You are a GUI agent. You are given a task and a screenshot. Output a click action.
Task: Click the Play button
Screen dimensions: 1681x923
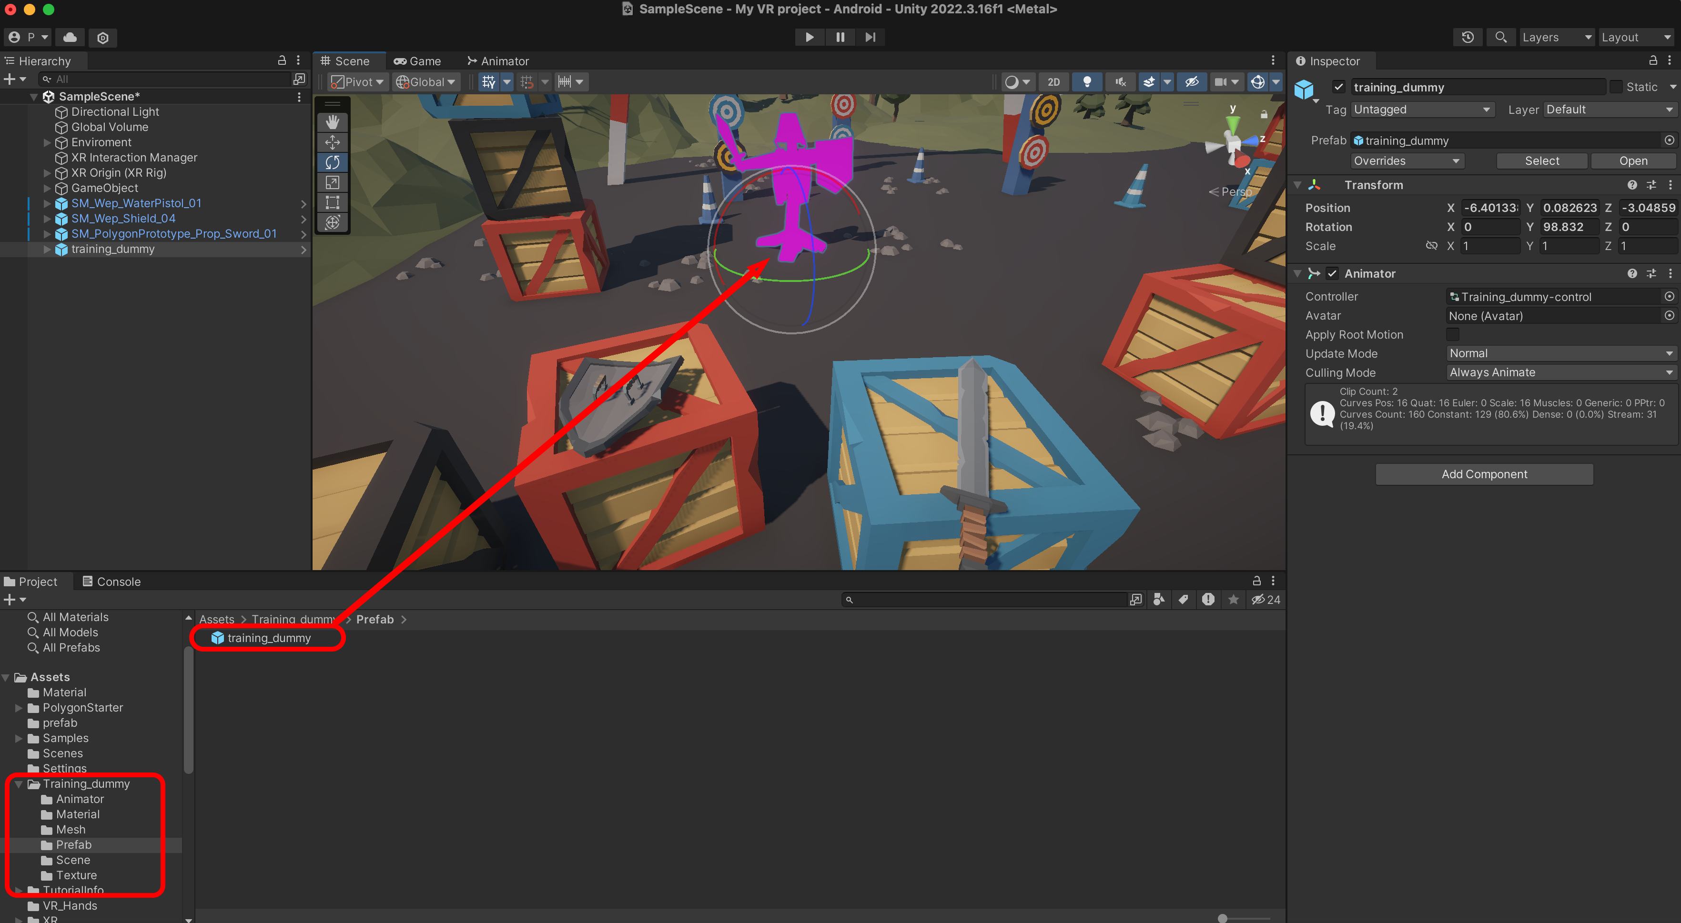[x=809, y=37]
